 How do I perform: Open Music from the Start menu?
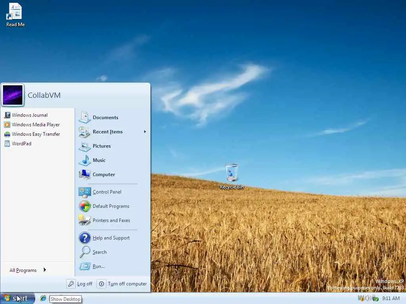tap(112, 160)
